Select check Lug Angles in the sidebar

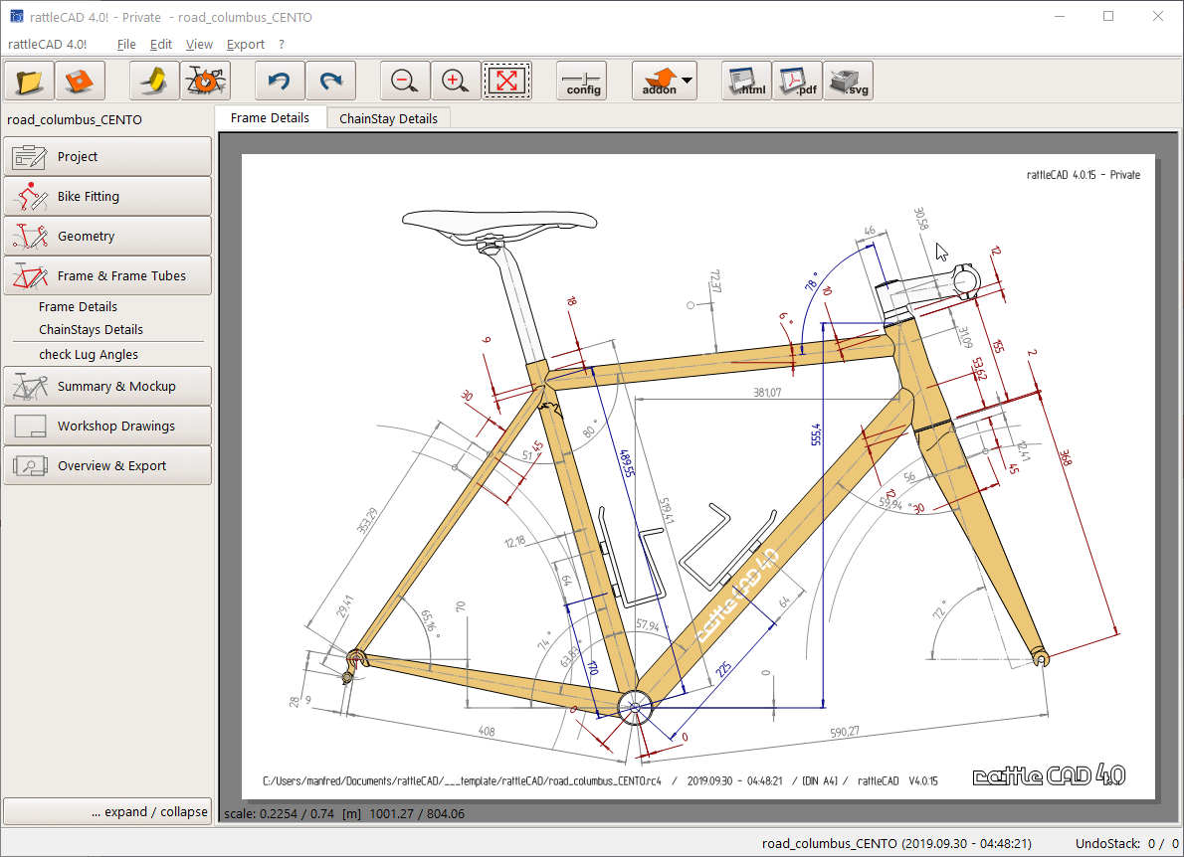click(89, 355)
